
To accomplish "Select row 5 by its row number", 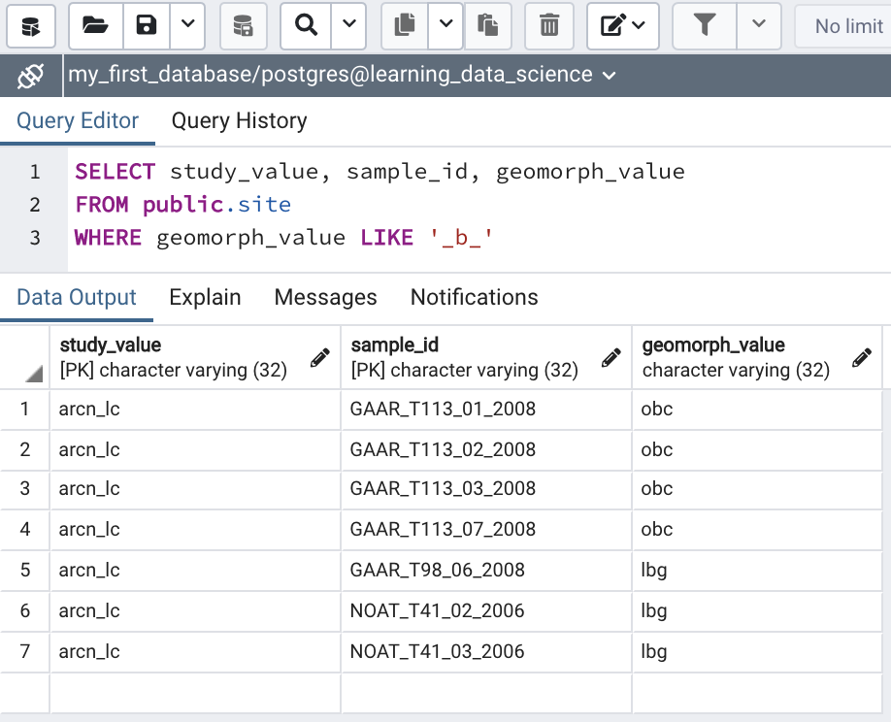I will pos(25,570).
